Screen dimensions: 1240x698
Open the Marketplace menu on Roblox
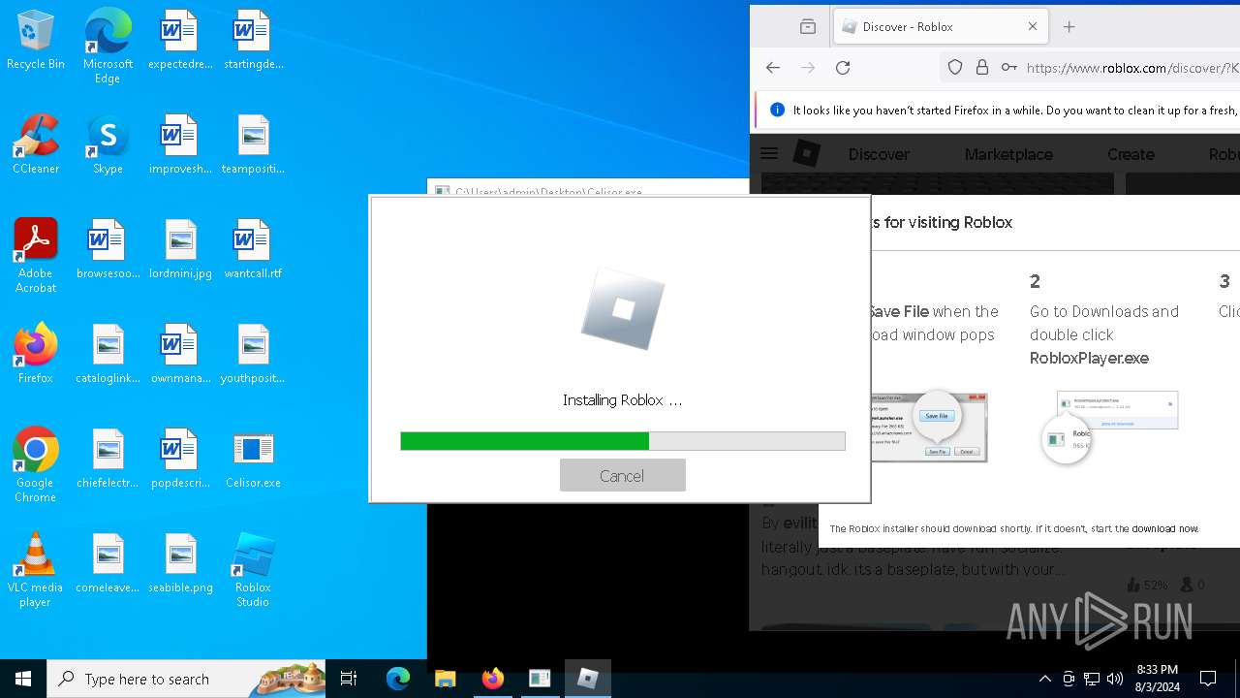1008,154
